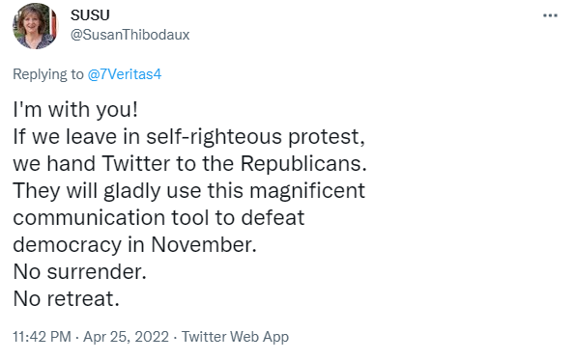Click the word 'November' in the tweet
Viewport: 575px width, 361px height.
pos(204,245)
